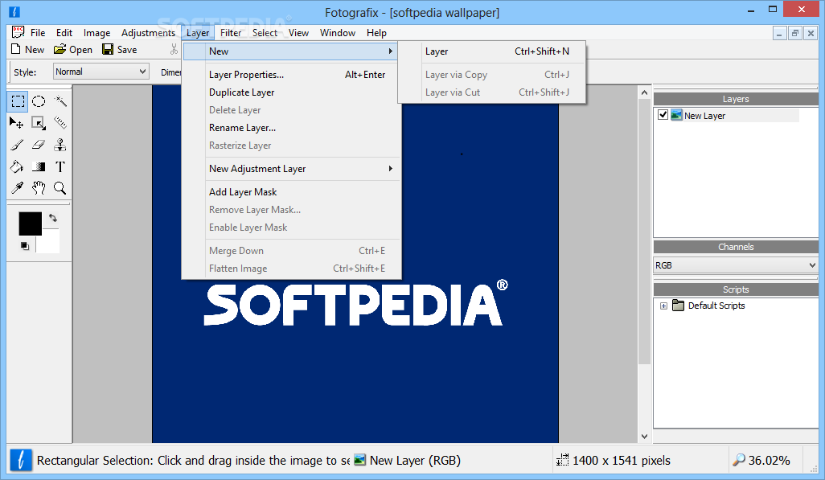
Task: Open the Filter menu
Action: point(231,33)
